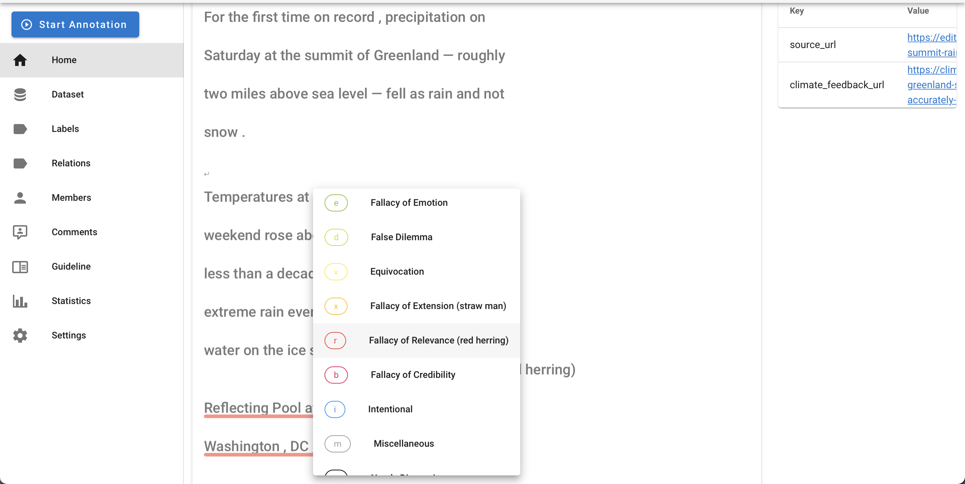This screenshot has height=484, width=965.
Task: Open Dataset via its database icon
Action: [x=20, y=94]
